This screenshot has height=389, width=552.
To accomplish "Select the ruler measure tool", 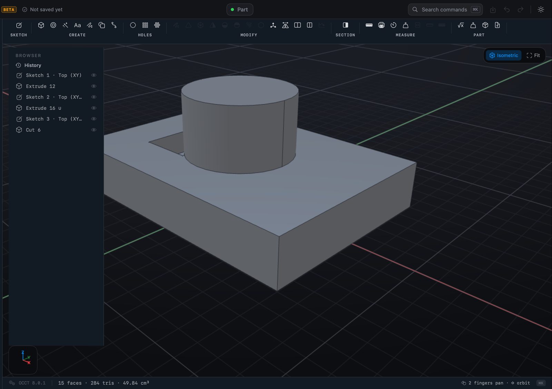I will click(x=369, y=25).
